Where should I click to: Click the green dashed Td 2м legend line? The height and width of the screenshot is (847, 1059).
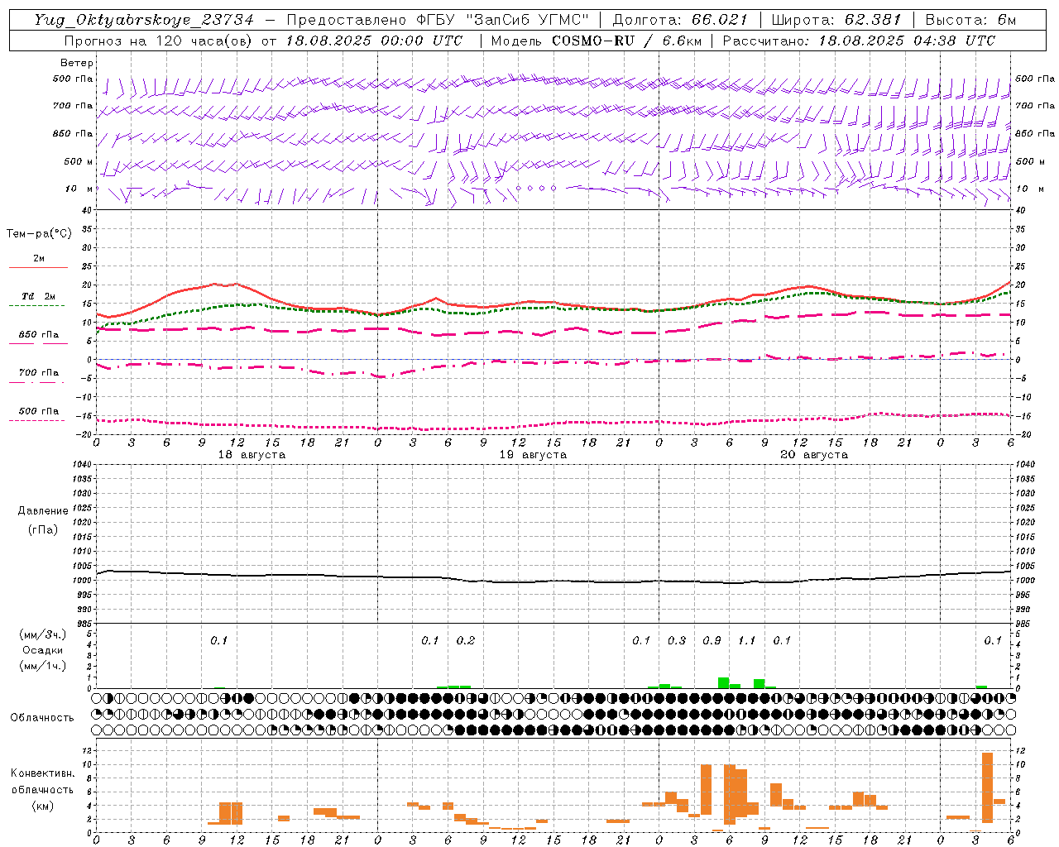point(36,305)
